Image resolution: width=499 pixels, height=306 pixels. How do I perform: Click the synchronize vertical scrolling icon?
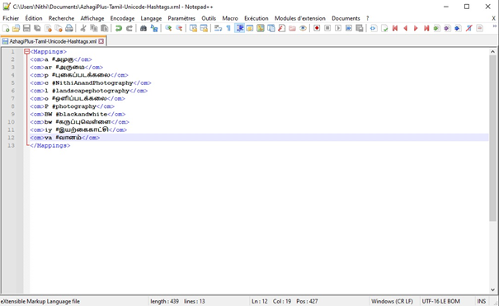pos(193,28)
